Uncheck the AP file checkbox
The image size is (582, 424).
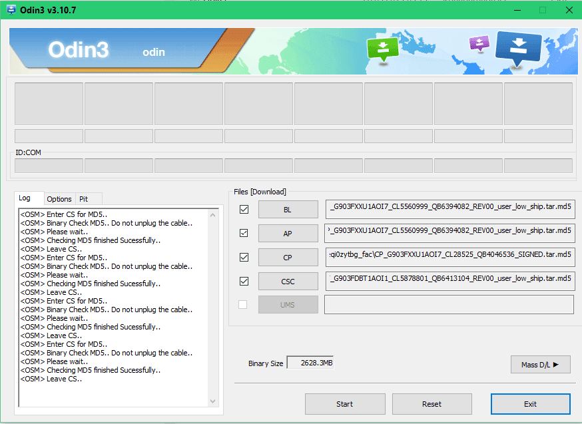pyautogui.click(x=244, y=234)
